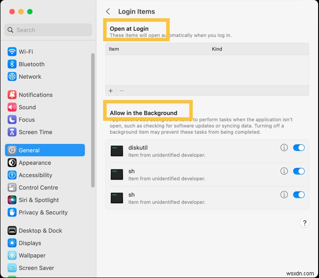319x278 pixels.
Task: Click the Screen Time hourglass icon
Action: (x=12, y=132)
